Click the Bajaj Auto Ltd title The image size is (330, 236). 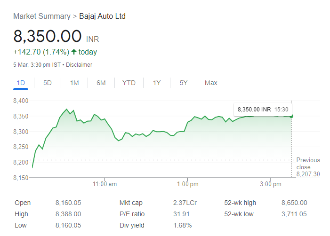pos(102,16)
